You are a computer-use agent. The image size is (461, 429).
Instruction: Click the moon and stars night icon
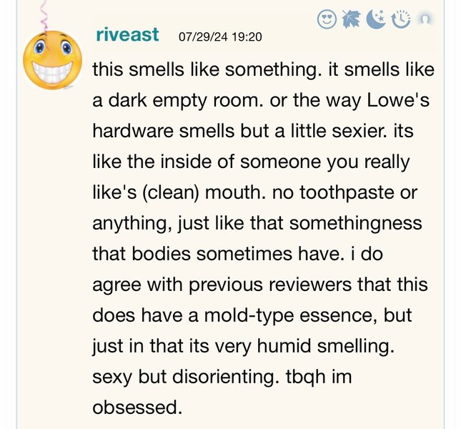click(x=376, y=19)
